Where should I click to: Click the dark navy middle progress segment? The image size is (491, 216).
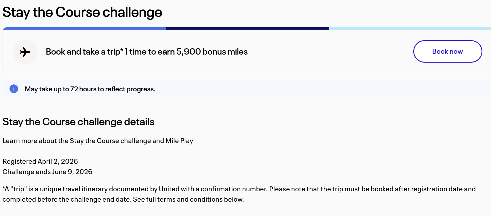[x=248, y=28]
